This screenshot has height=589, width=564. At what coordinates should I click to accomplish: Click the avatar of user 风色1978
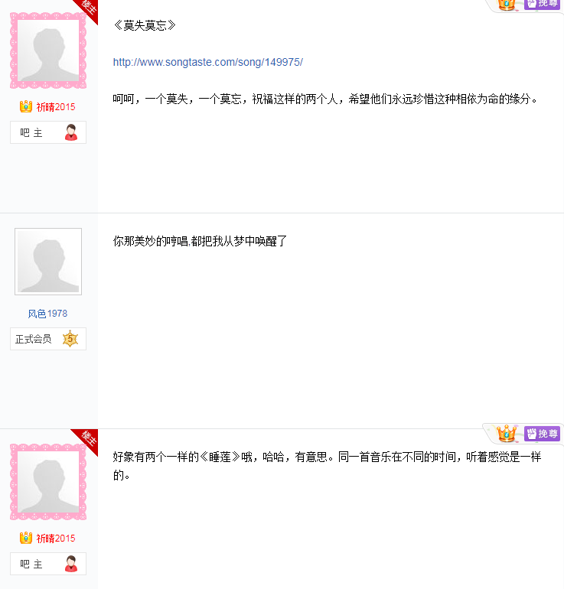pyautogui.click(x=48, y=262)
